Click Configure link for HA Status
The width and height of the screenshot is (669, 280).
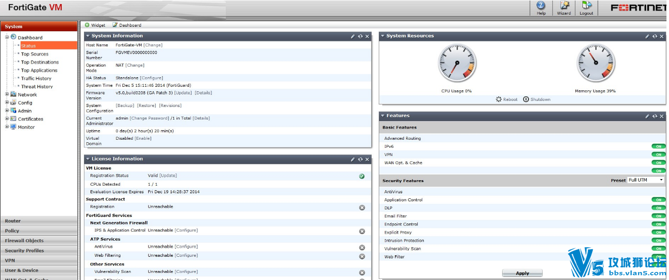pos(152,78)
